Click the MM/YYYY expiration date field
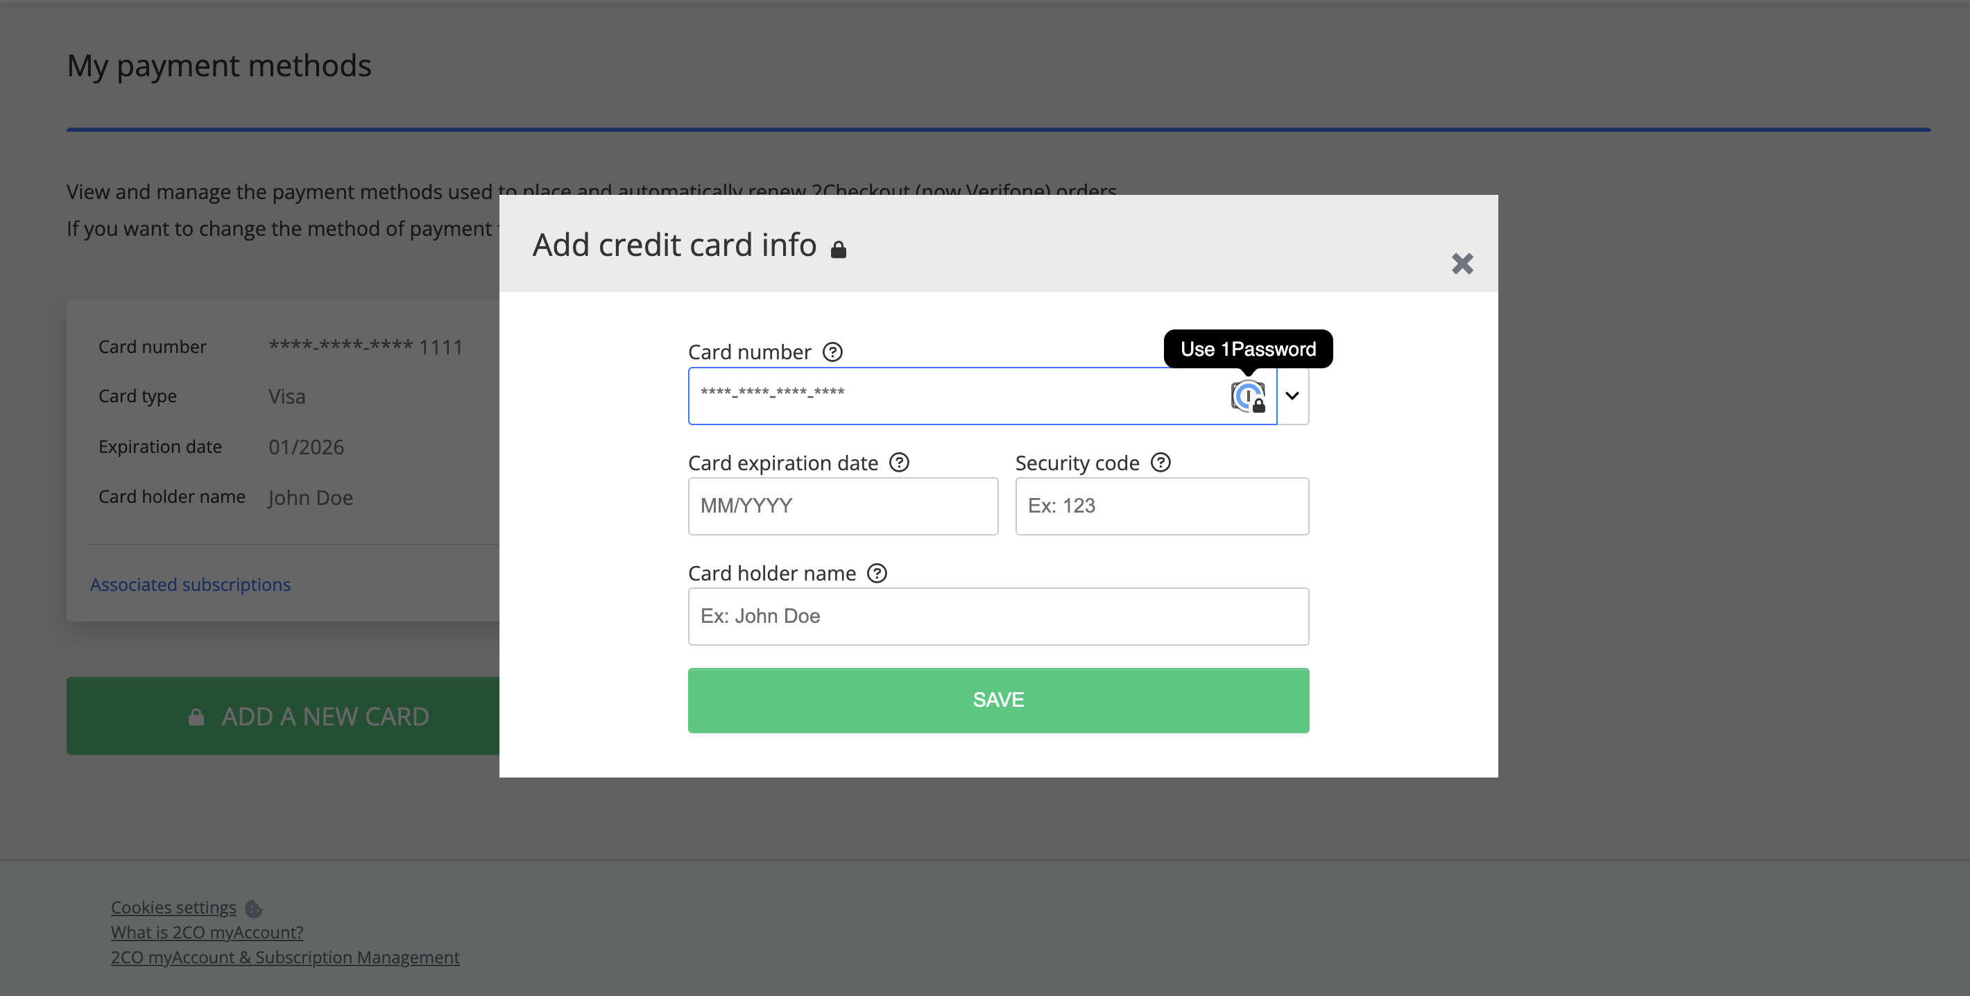 (x=843, y=506)
